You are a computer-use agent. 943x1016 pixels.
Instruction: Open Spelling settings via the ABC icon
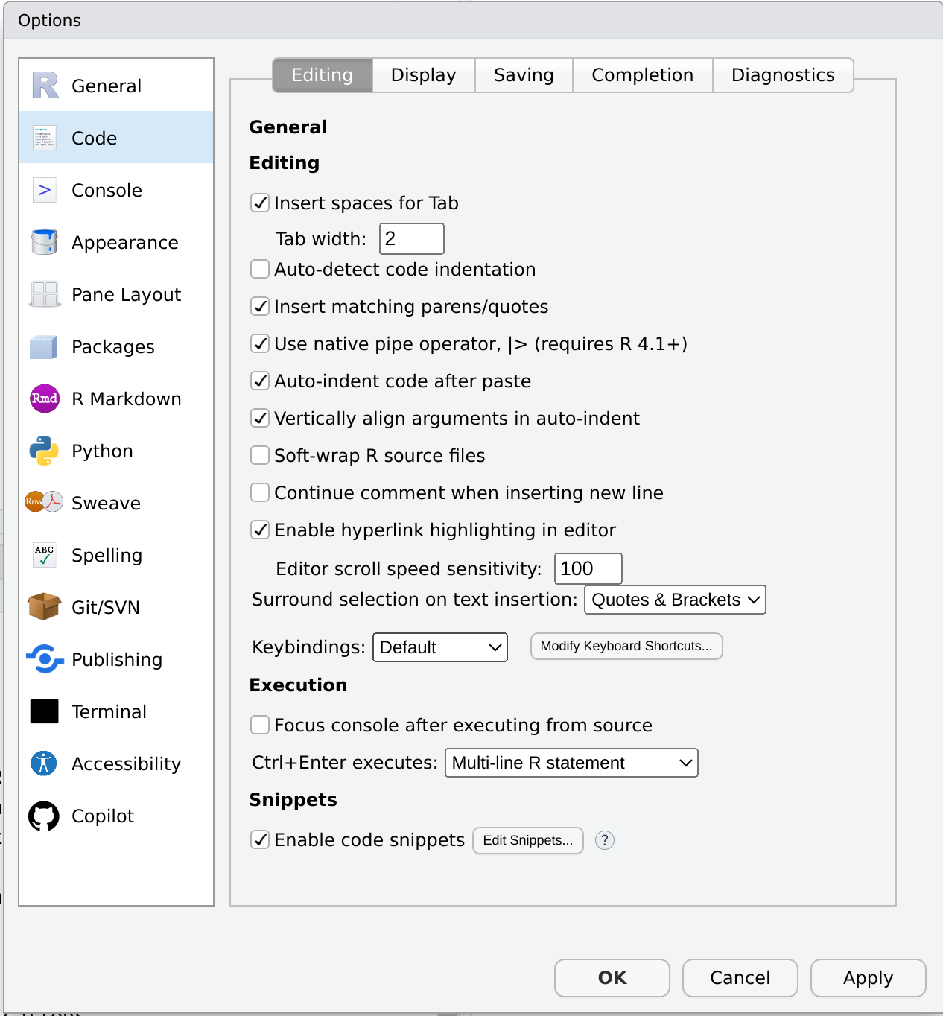[44, 555]
